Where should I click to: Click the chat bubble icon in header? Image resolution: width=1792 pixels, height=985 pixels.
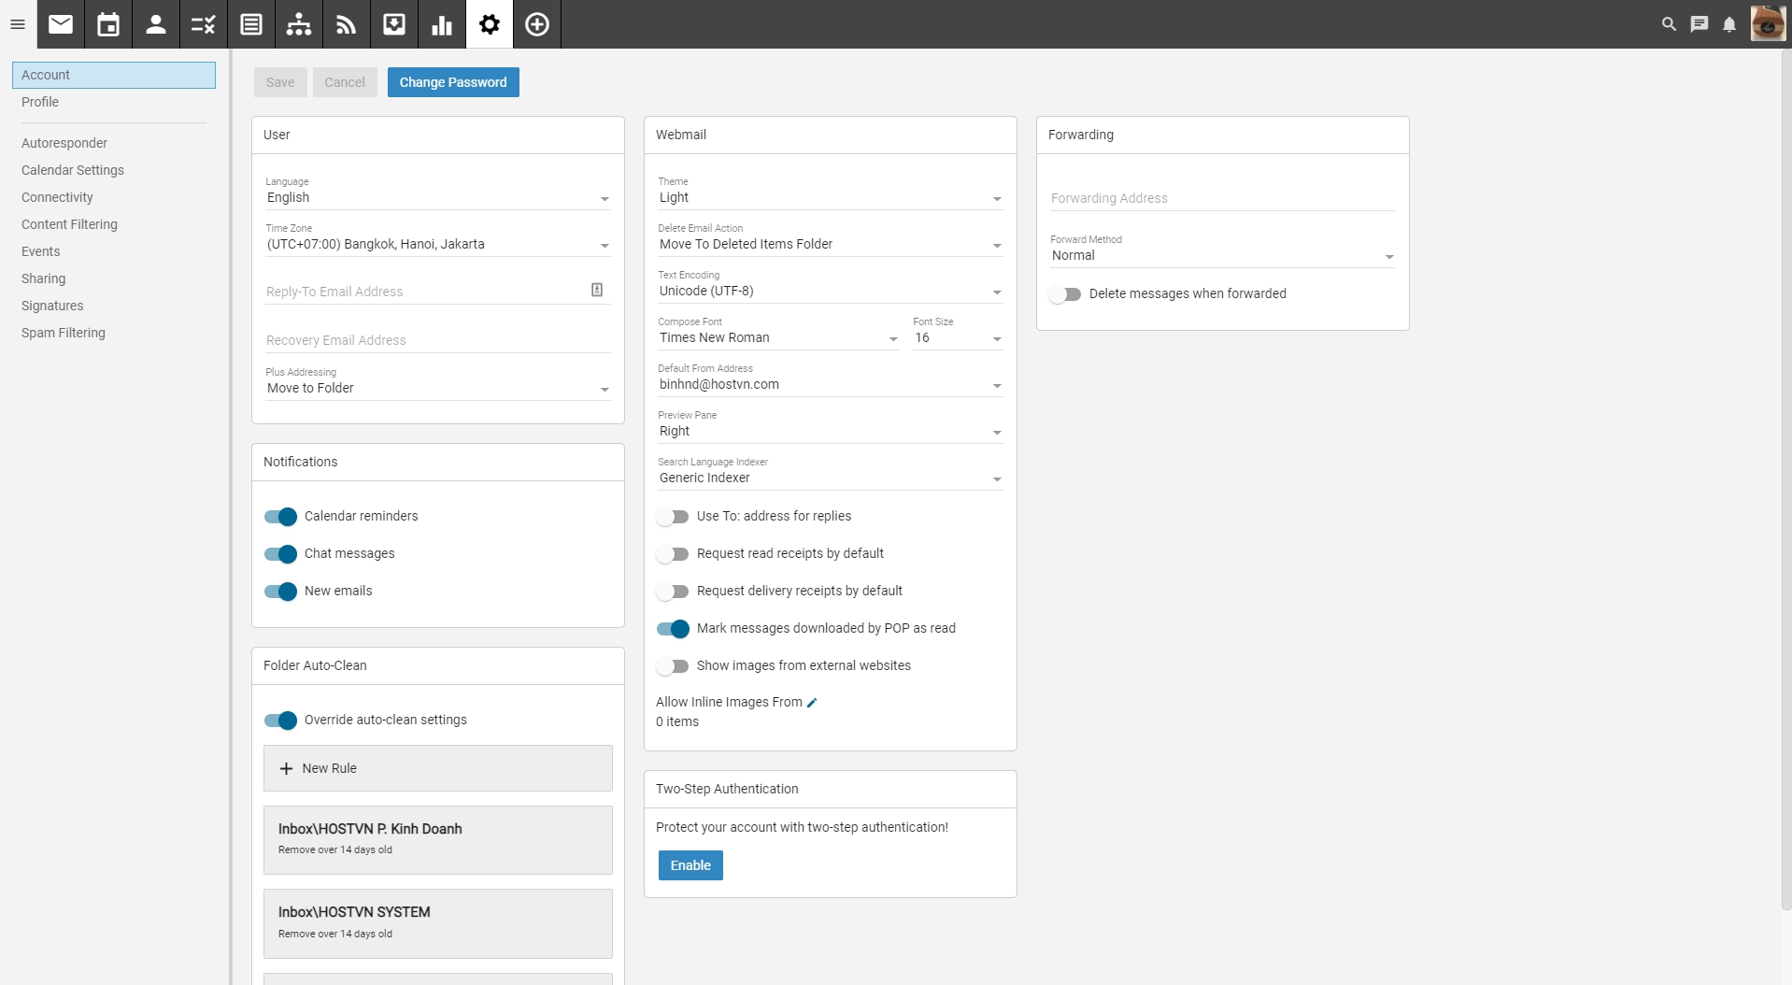tap(1700, 24)
